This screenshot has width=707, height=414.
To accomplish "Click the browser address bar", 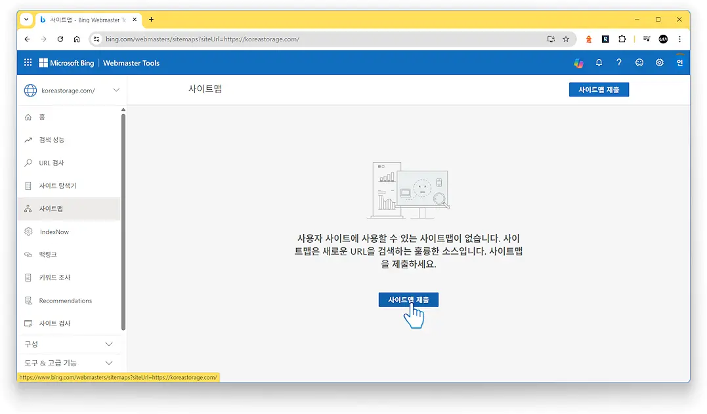I will (x=263, y=39).
